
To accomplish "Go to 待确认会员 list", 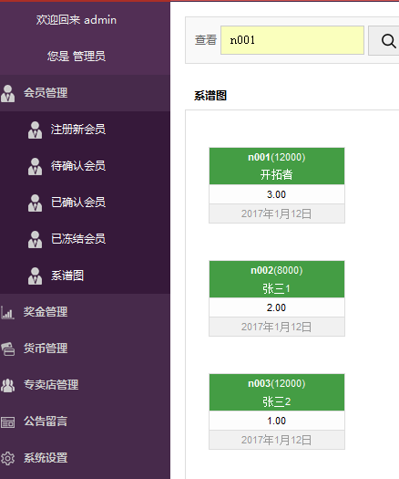I will coord(85,166).
